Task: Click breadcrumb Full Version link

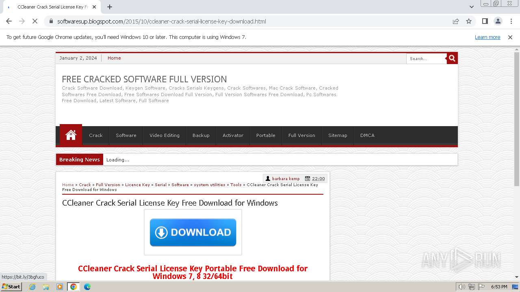Action: [108, 185]
